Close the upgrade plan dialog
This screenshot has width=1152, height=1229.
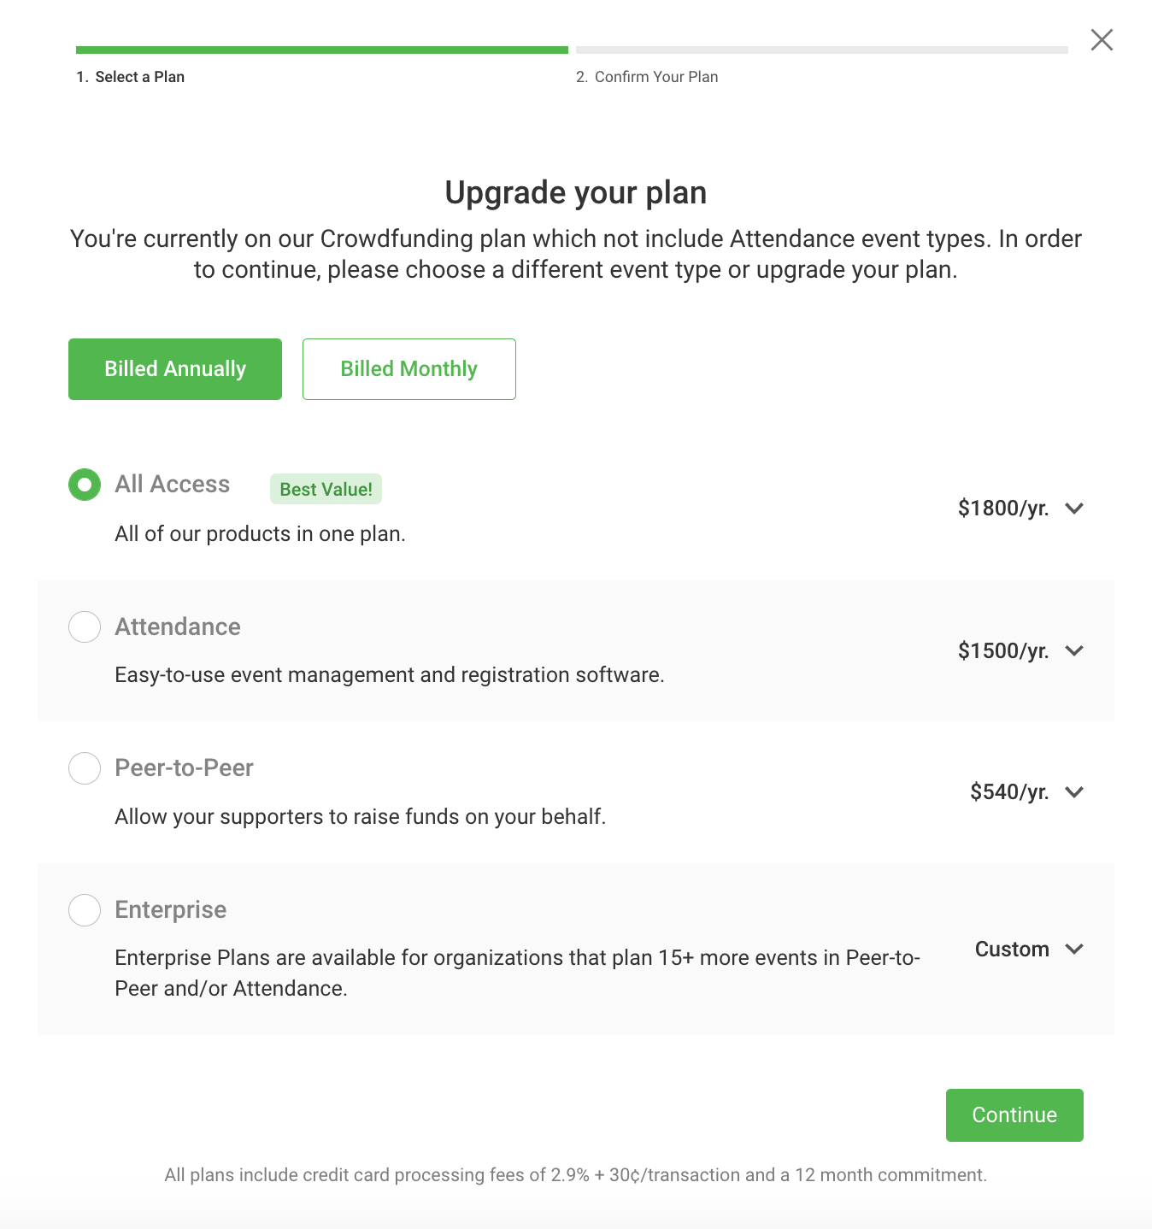[x=1102, y=40]
